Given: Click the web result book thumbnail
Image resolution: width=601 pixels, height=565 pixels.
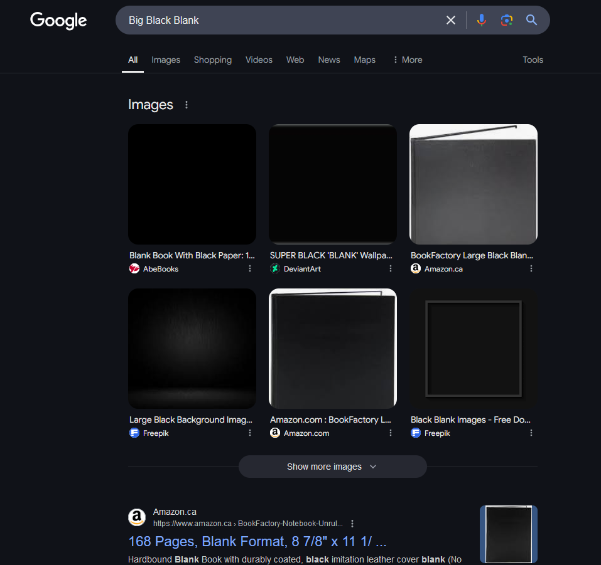Looking at the screenshot, I should tap(509, 534).
